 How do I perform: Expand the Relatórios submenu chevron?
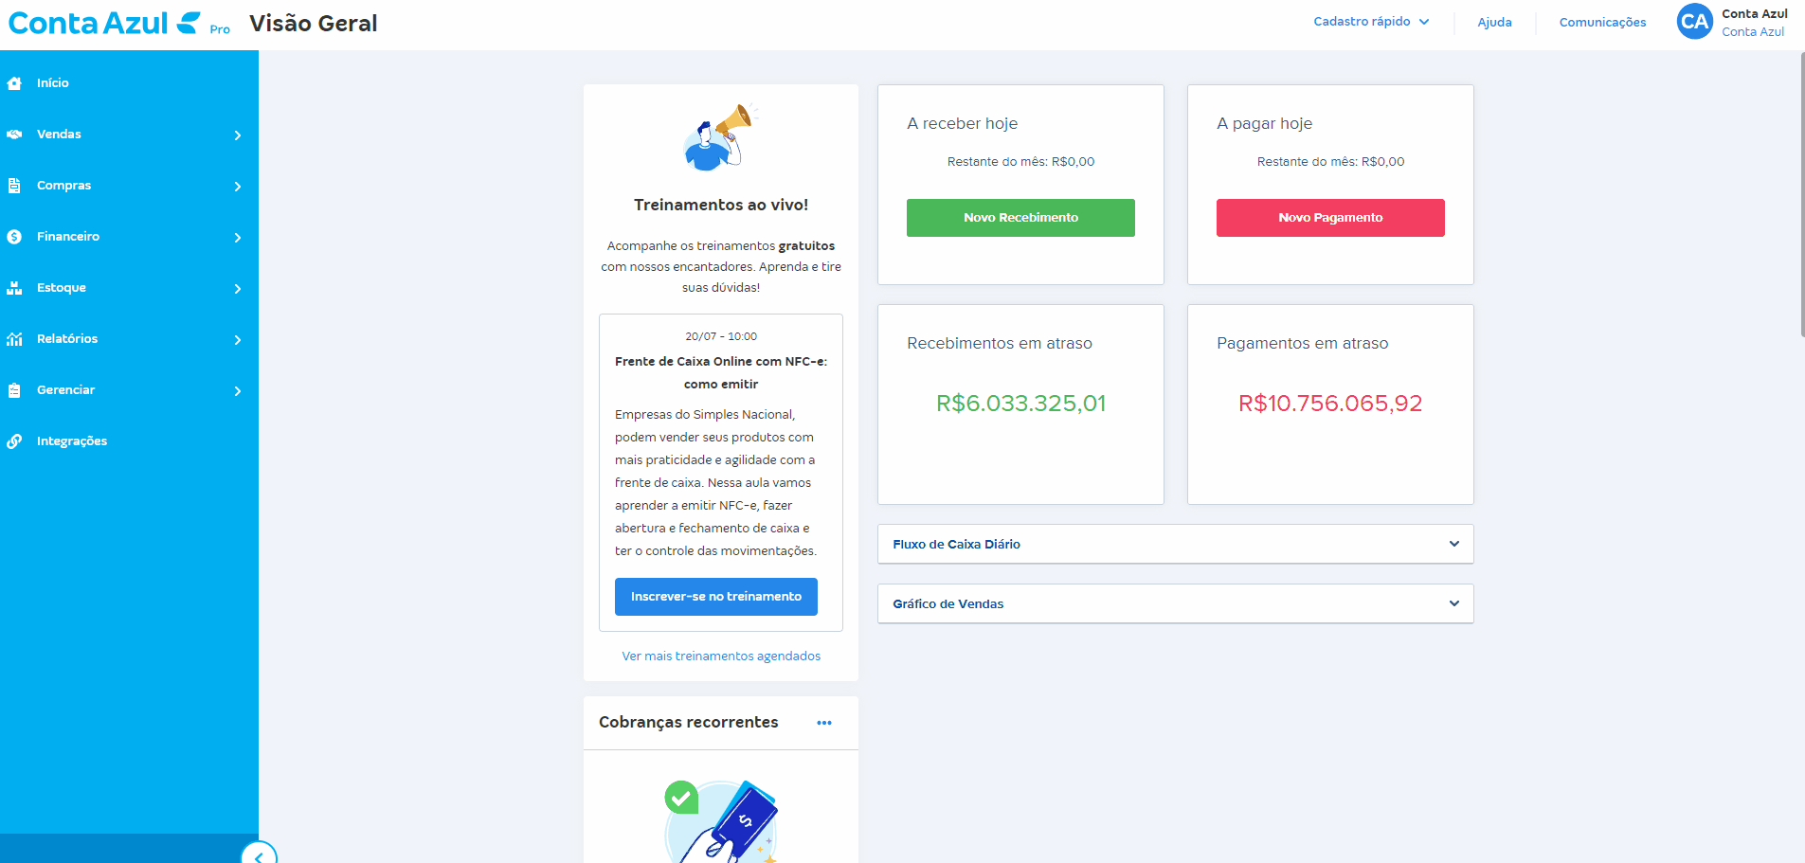click(x=238, y=340)
